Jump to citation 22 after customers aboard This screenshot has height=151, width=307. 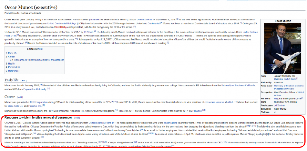tap(43, 137)
